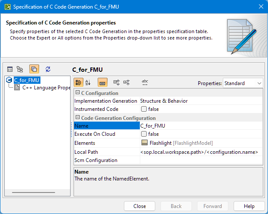Select the C_for_FMU tree root node

click(27, 80)
